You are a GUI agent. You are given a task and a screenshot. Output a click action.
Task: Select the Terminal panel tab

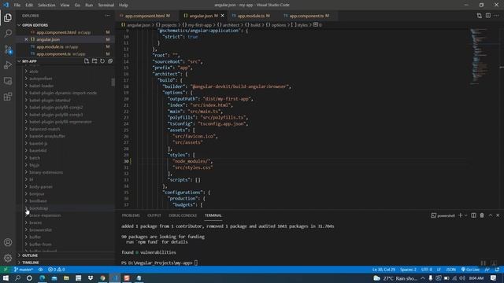213,215
